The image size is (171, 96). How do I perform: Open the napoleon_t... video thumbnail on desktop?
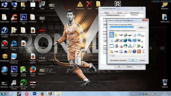coord(42,58)
